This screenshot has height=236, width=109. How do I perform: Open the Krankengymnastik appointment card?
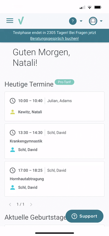[54, 141]
